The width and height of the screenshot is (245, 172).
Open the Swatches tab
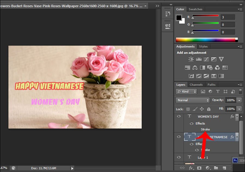[x=195, y=9]
